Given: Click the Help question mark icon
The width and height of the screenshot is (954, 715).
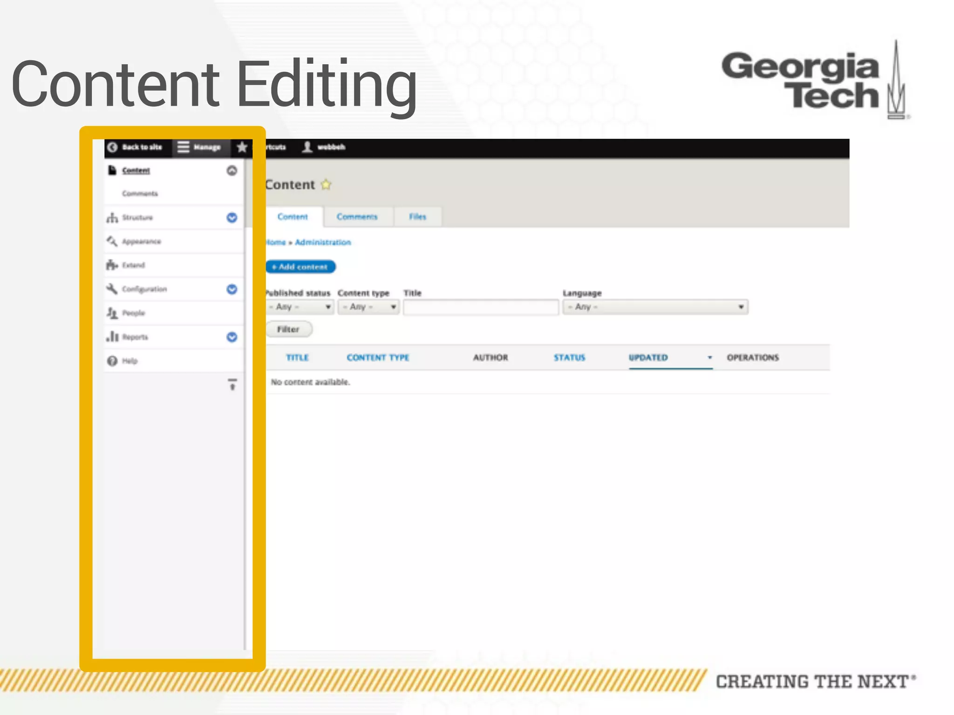Looking at the screenshot, I should click(x=112, y=361).
